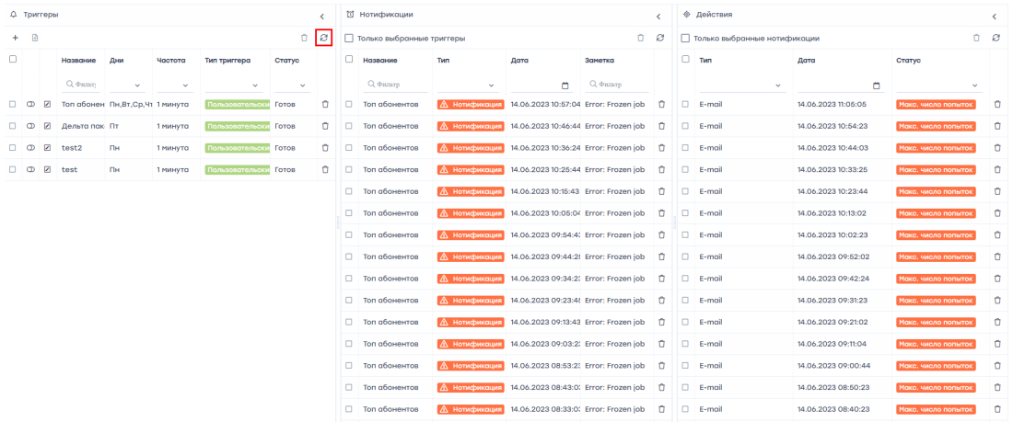Screen dimensions: 1013x422
Task: Enable Только выбранные триггеры checkbox
Action: [349, 39]
